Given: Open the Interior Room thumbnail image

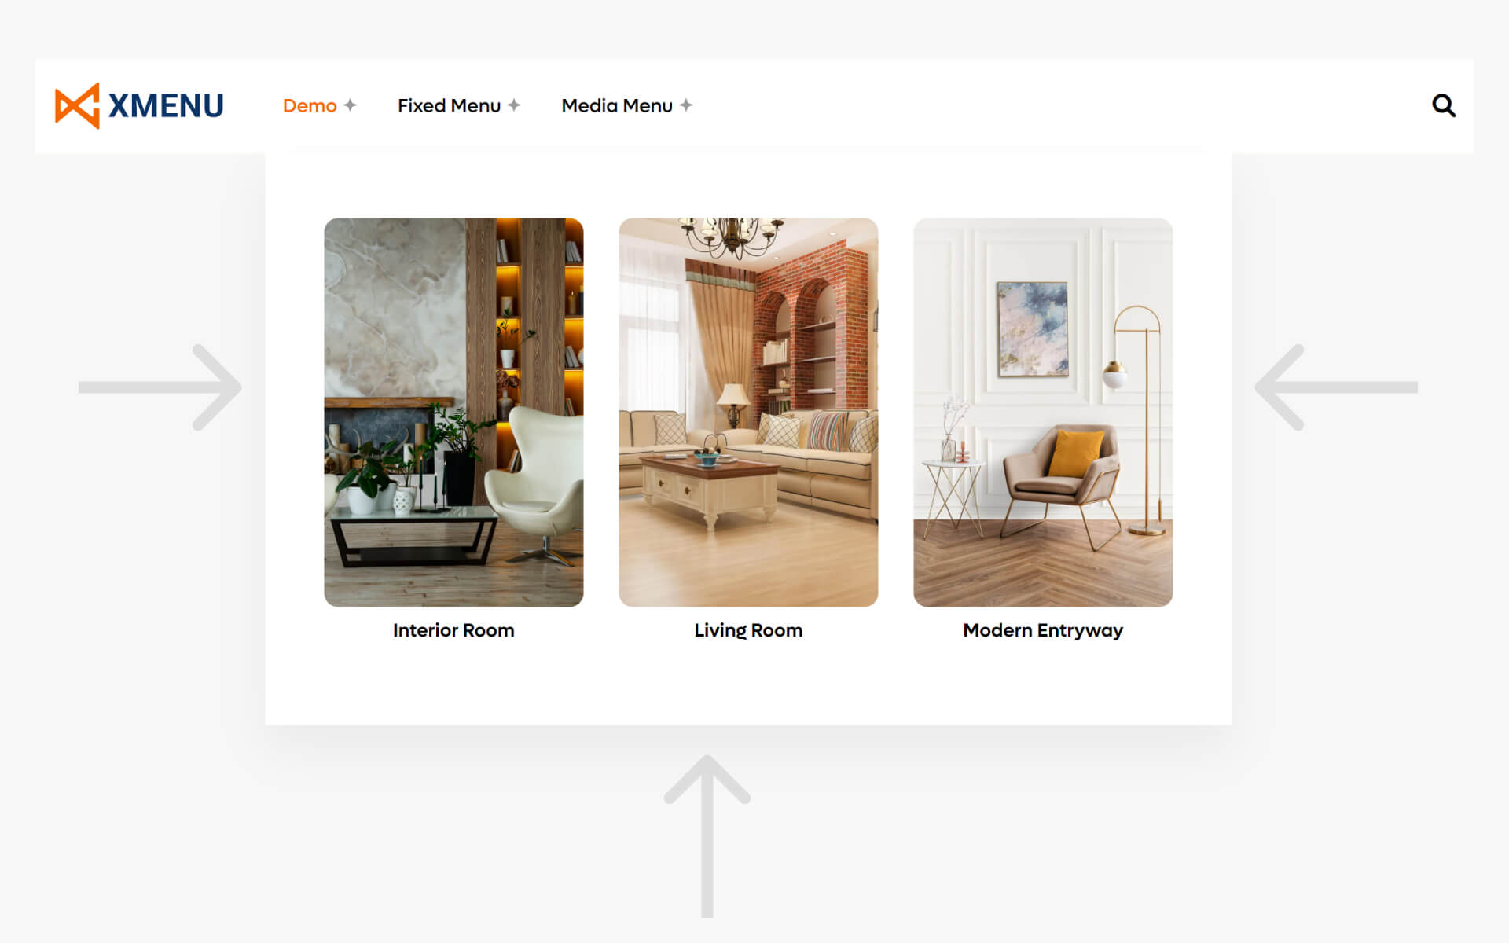Looking at the screenshot, I should (x=453, y=412).
